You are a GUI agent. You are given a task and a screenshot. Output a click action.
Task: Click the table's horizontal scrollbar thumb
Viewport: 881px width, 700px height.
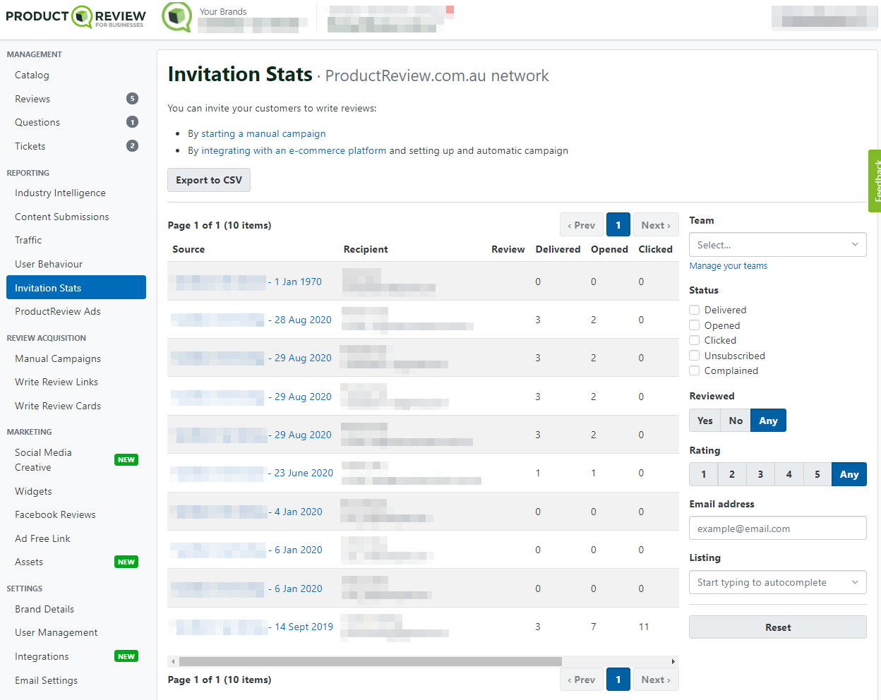tap(371, 661)
